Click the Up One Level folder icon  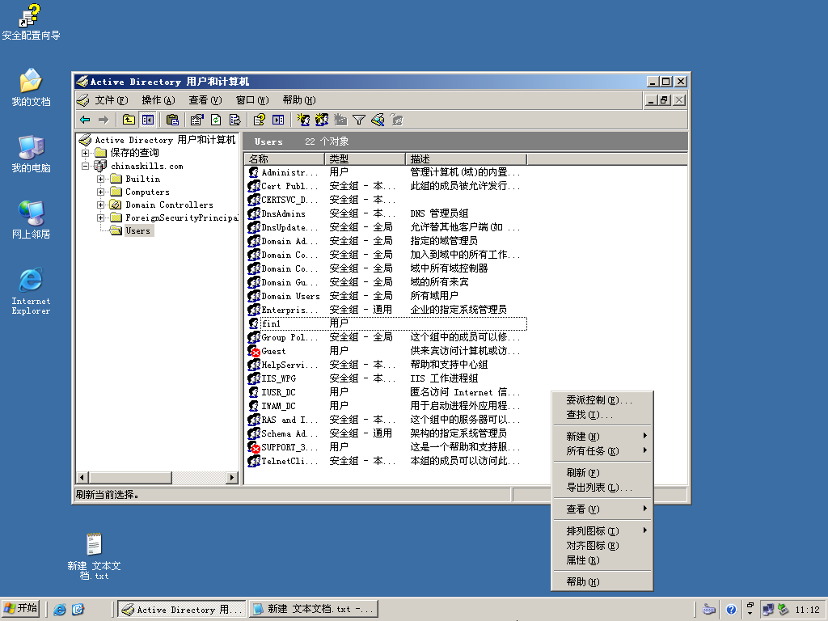(x=129, y=120)
